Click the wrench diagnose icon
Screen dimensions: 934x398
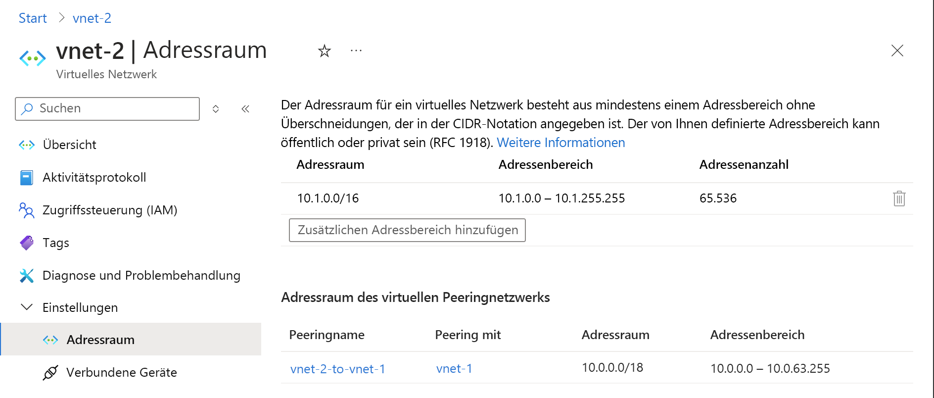click(27, 275)
